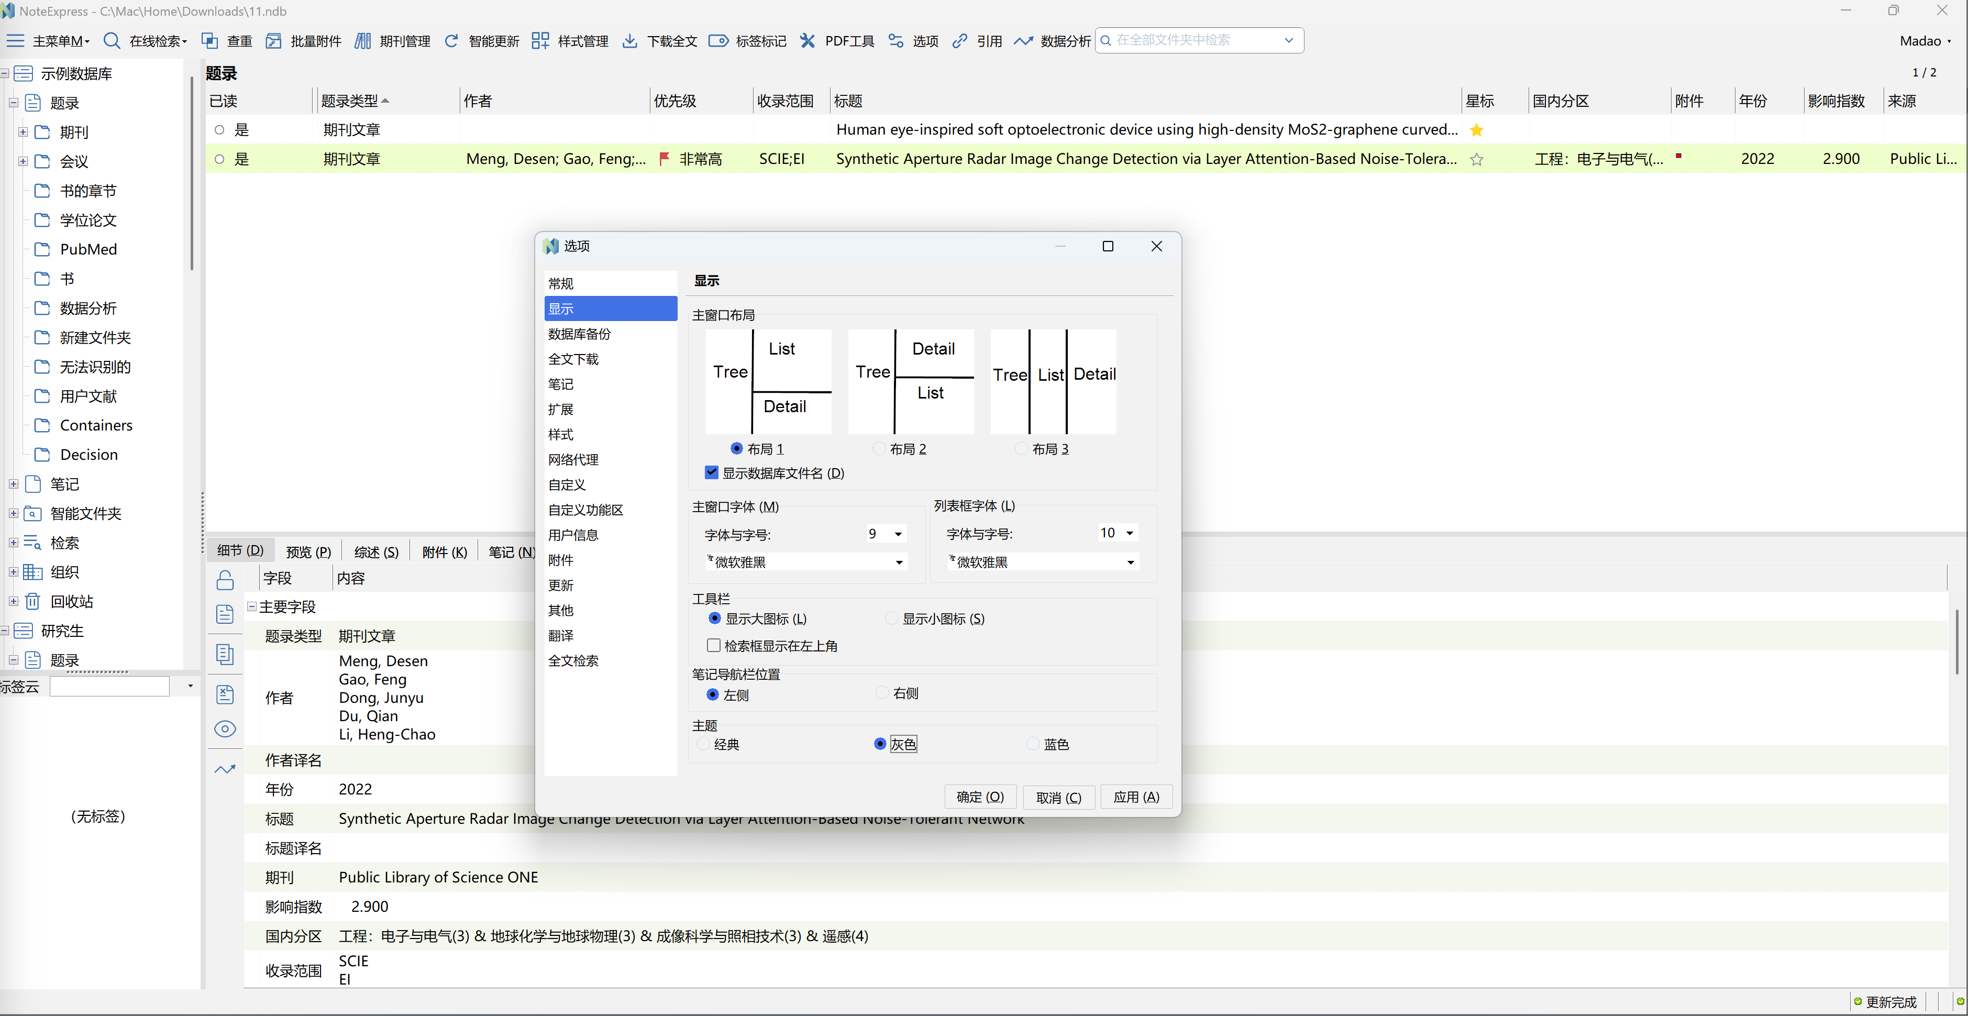Click the trend line icon in detail sidebar
1968x1016 pixels.
[225, 768]
